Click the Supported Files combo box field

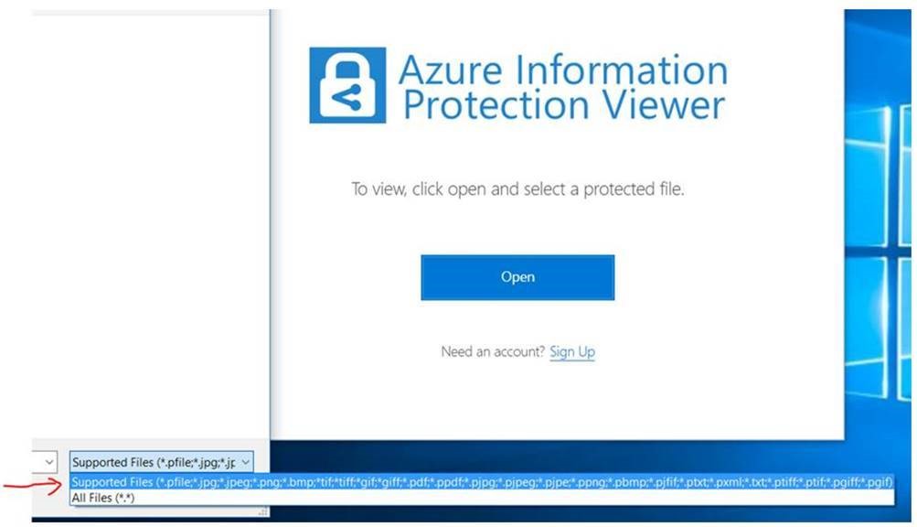(x=151, y=462)
